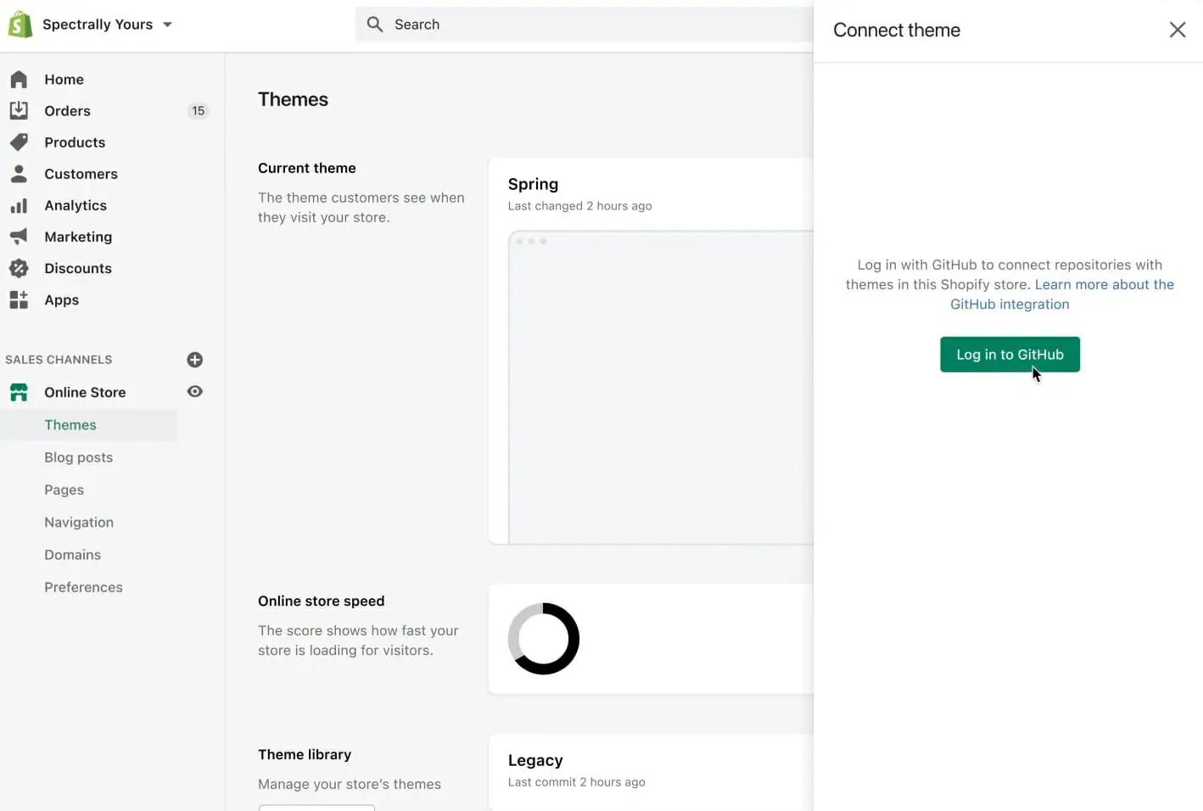
Task: Close the Connect theme panel
Action: point(1177,31)
